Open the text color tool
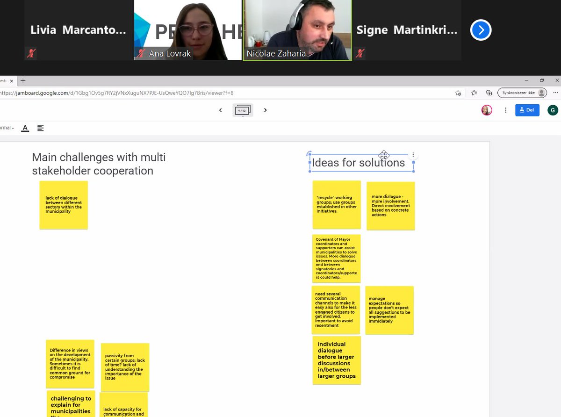The height and width of the screenshot is (417, 561). (25, 128)
